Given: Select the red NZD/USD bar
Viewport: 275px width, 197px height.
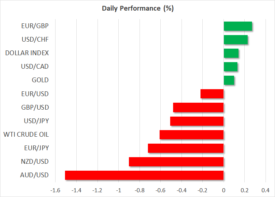Looking at the screenshot, I should tap(176, 162).
